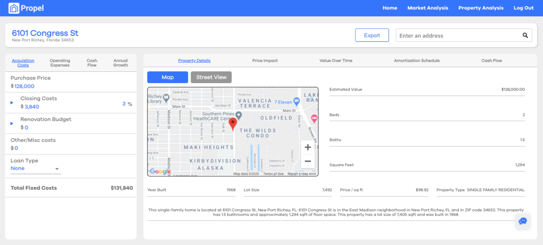
Task: Click the Year Built value 1968
Action: pyautogui.click(x=231, y=190)
